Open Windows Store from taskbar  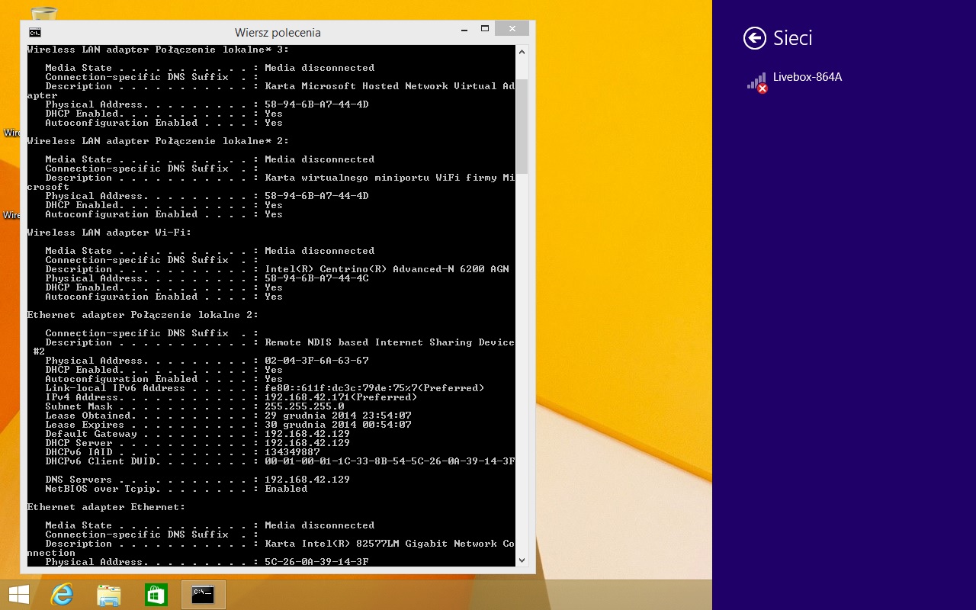(156, 595)
